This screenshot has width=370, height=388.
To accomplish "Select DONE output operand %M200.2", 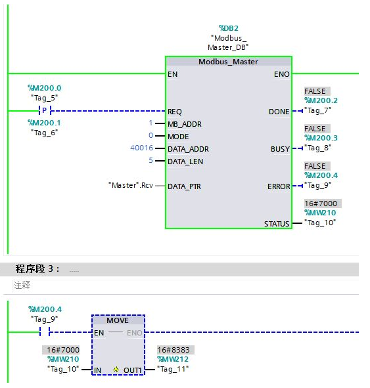I will (x=321, y=100).
